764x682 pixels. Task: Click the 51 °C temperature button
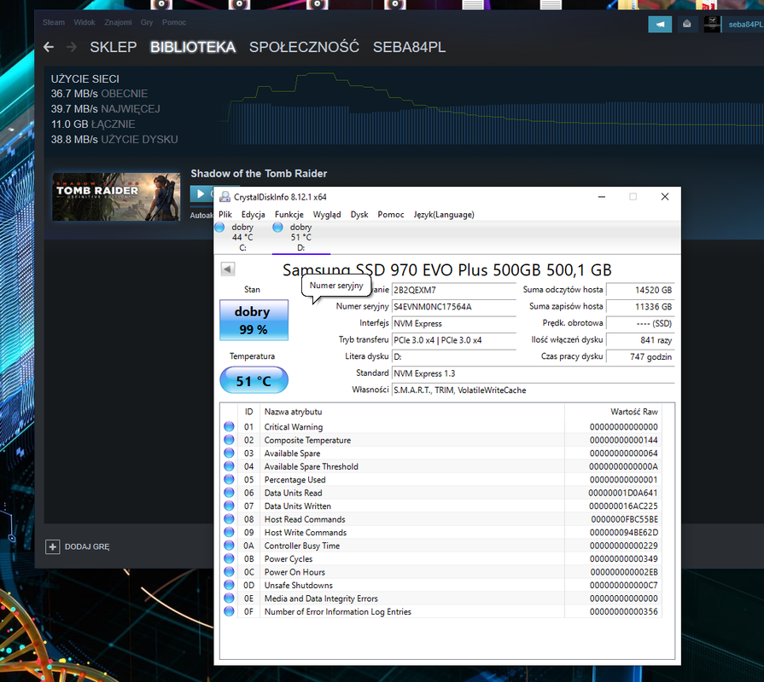(254, 380)
